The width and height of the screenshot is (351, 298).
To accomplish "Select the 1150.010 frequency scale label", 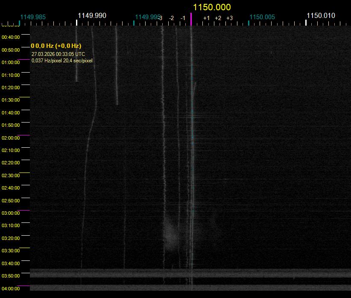I will coord(321,16).
